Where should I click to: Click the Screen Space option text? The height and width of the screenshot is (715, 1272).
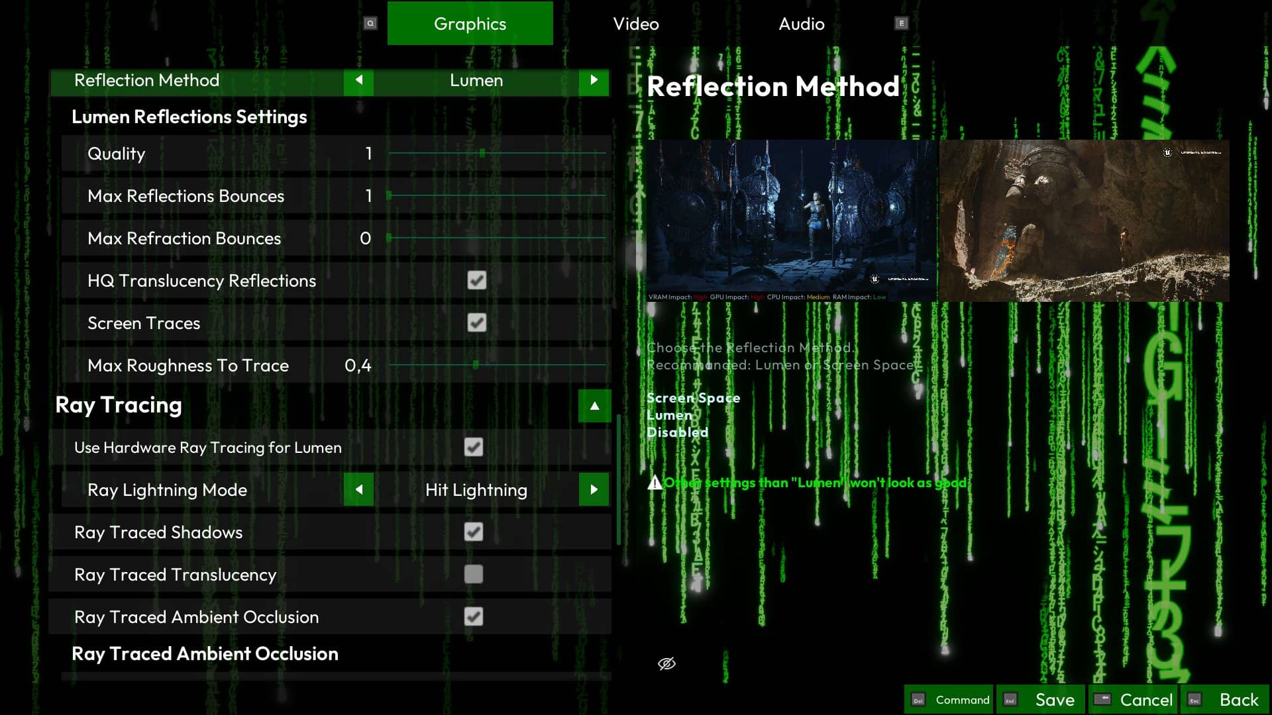tap(694, 398)
